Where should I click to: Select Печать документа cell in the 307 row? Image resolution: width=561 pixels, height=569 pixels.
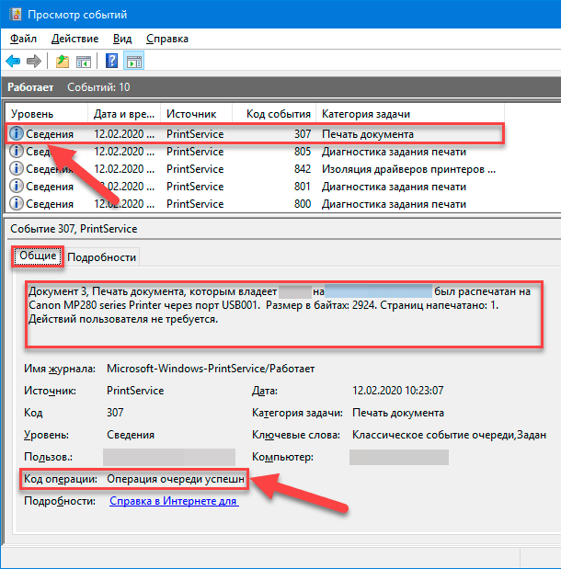click(368, 134)
